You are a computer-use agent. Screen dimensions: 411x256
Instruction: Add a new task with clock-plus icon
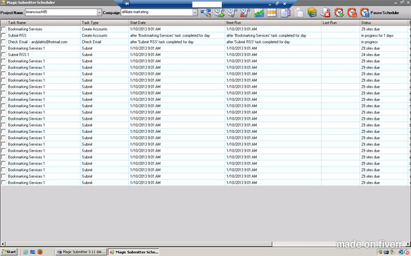tap(219, 12)
